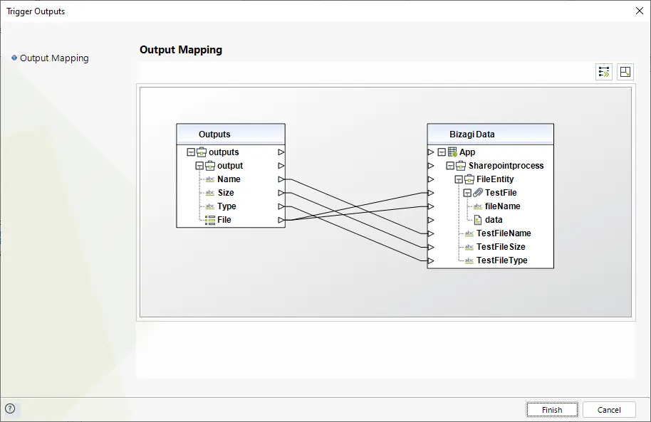Click the briefcase icon beside FileEntity

[x=469, y=179]
